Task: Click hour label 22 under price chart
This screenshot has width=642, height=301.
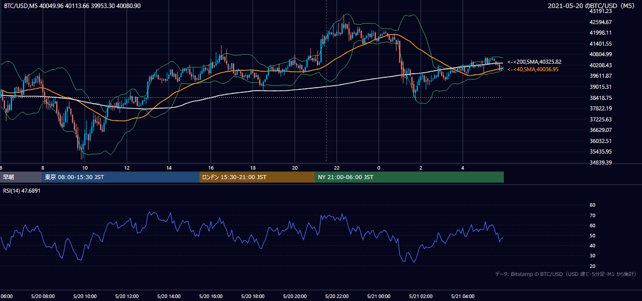Action: pos(337,168)
